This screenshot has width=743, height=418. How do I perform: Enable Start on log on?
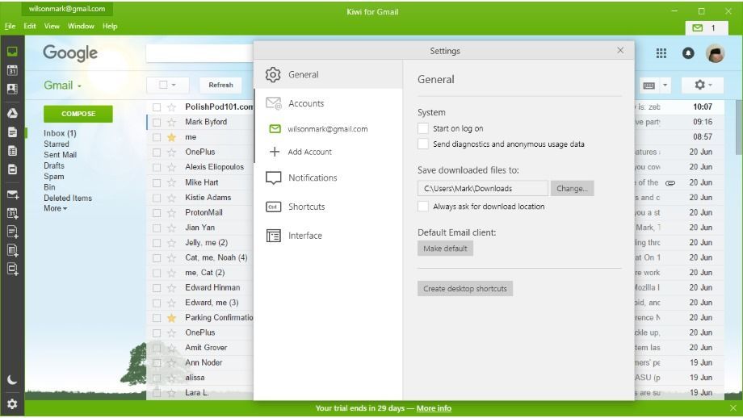pos(423,128)
